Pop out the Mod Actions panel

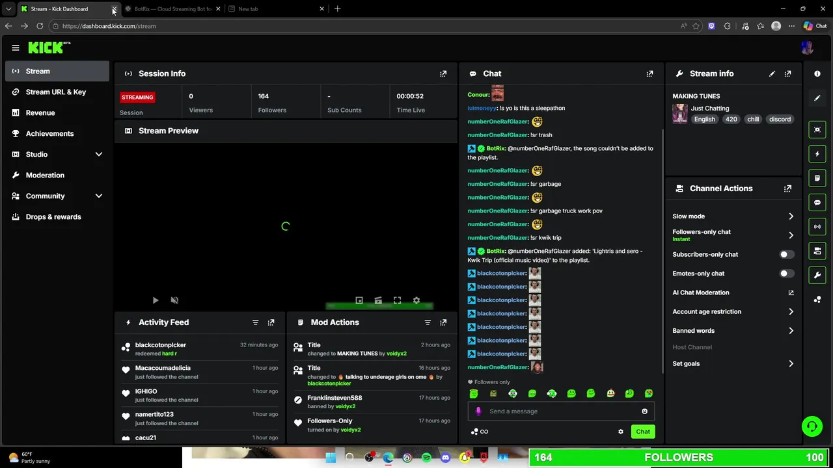point(443,322)
